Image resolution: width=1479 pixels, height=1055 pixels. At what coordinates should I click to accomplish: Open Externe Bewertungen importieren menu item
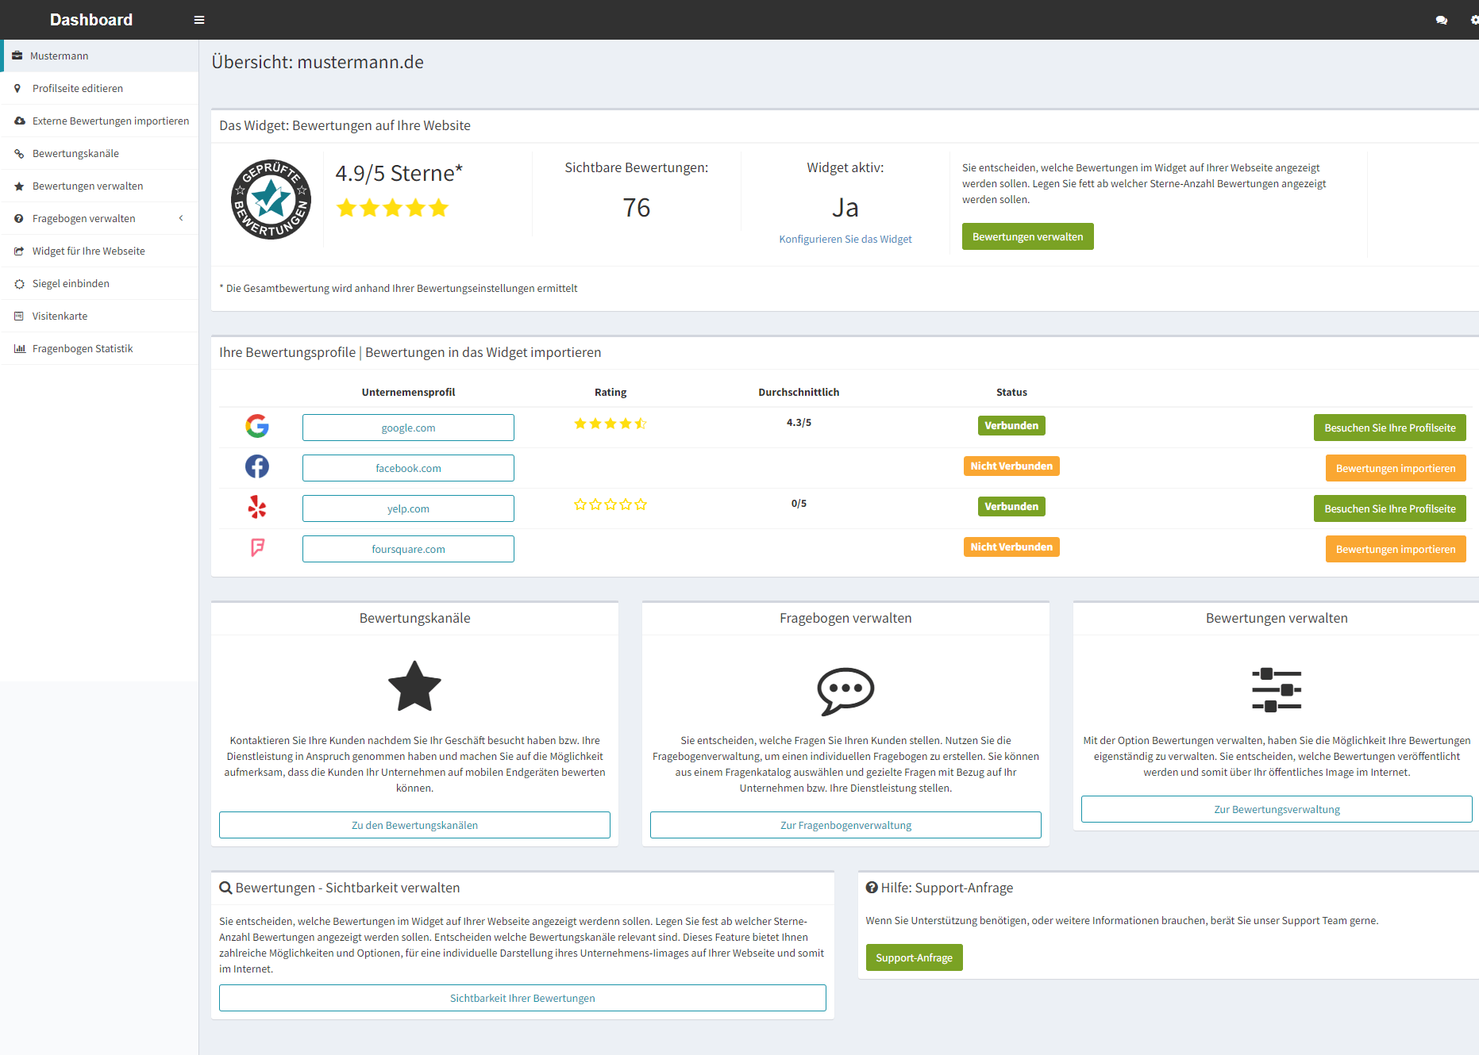click(110, 121)
